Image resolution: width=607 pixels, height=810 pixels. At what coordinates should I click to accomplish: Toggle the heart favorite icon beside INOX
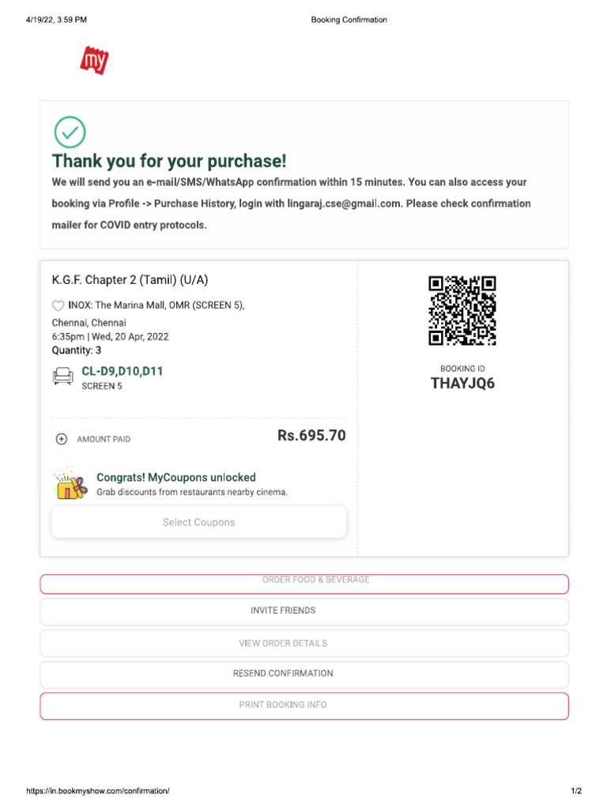[58, 305]
